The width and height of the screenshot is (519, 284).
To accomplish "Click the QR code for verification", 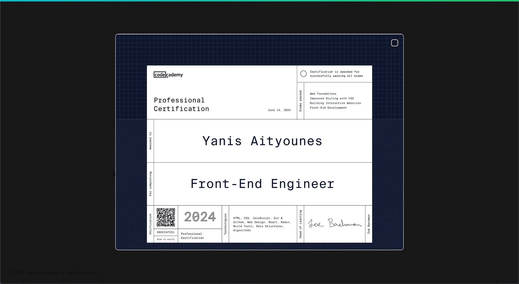I will click(x=166, y=217).
